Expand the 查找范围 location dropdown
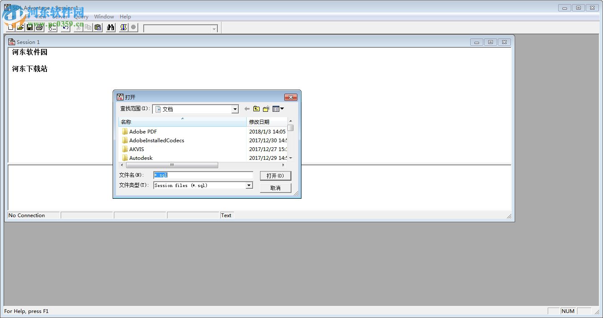Screen dimensions: 603x318 coord(234,109)
